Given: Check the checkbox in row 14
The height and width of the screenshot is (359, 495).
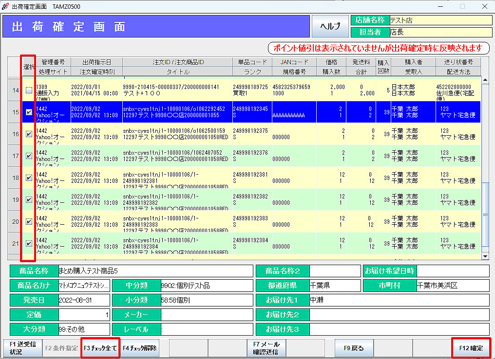Looking at the screenshot, I should click(x=29, y=90).
